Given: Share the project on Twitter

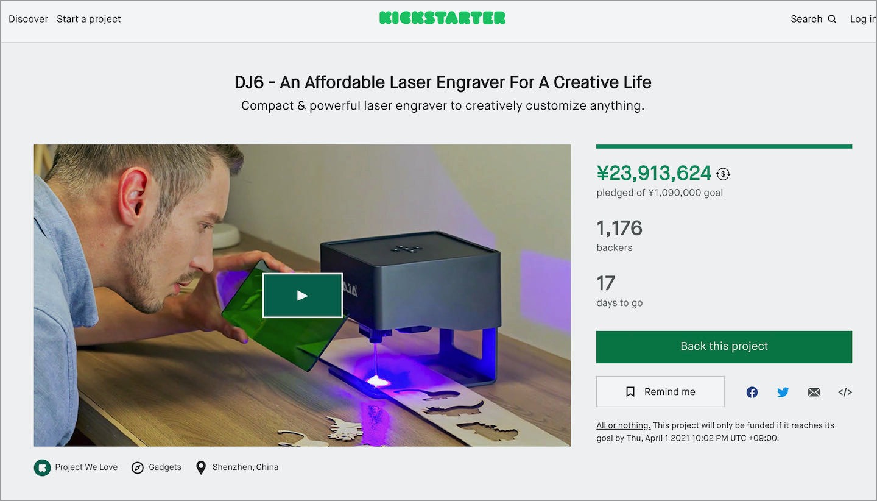Looking at the screenshot, I should tap(783, 393).
